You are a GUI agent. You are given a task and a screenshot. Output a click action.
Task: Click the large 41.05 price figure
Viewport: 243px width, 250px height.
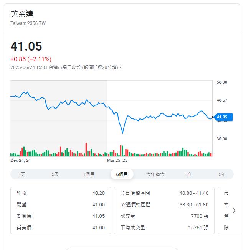tap(26, 46)
